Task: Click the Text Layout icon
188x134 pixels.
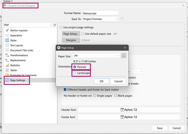Action: [7, 45]
